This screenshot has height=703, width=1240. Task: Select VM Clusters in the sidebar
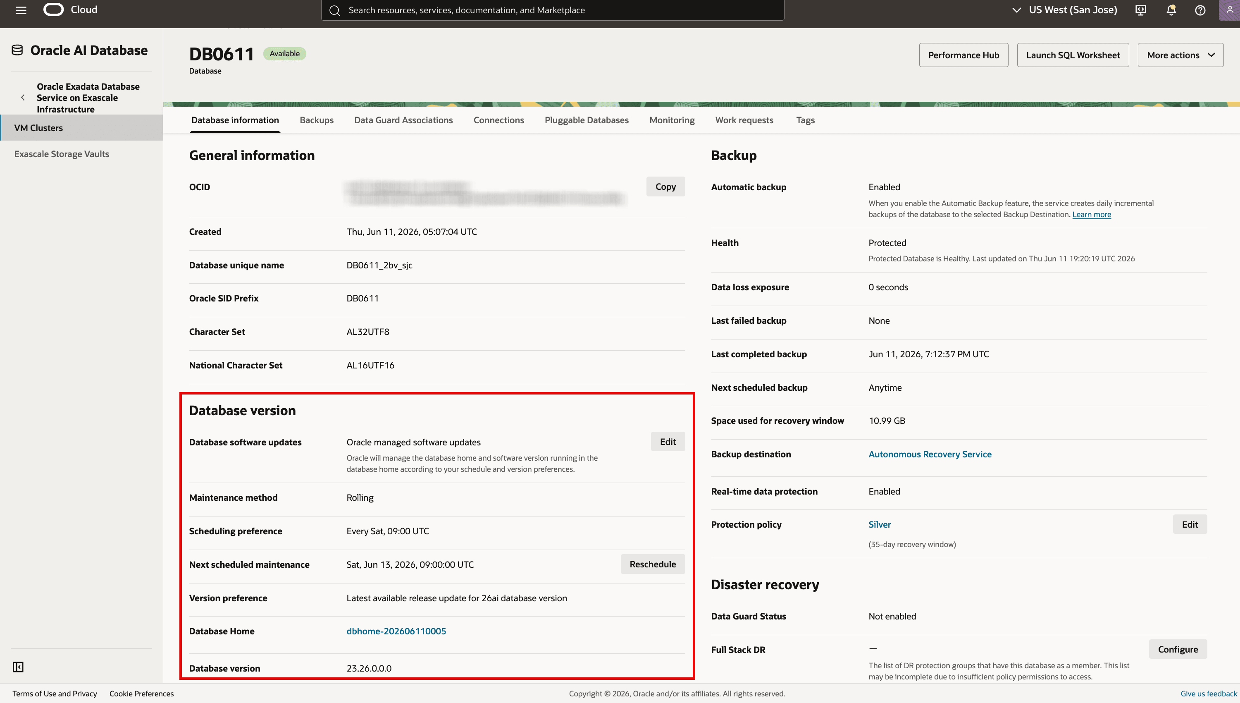(x=81, y=128)
